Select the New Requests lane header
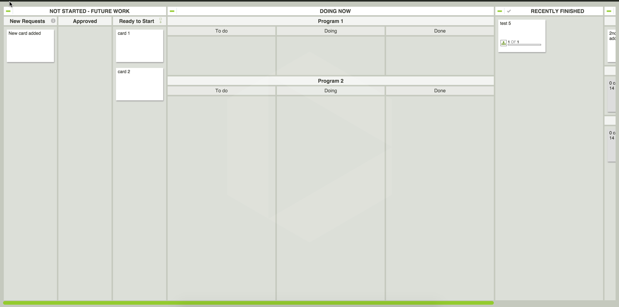Screen dimensions: 619x307 (30, 21)
